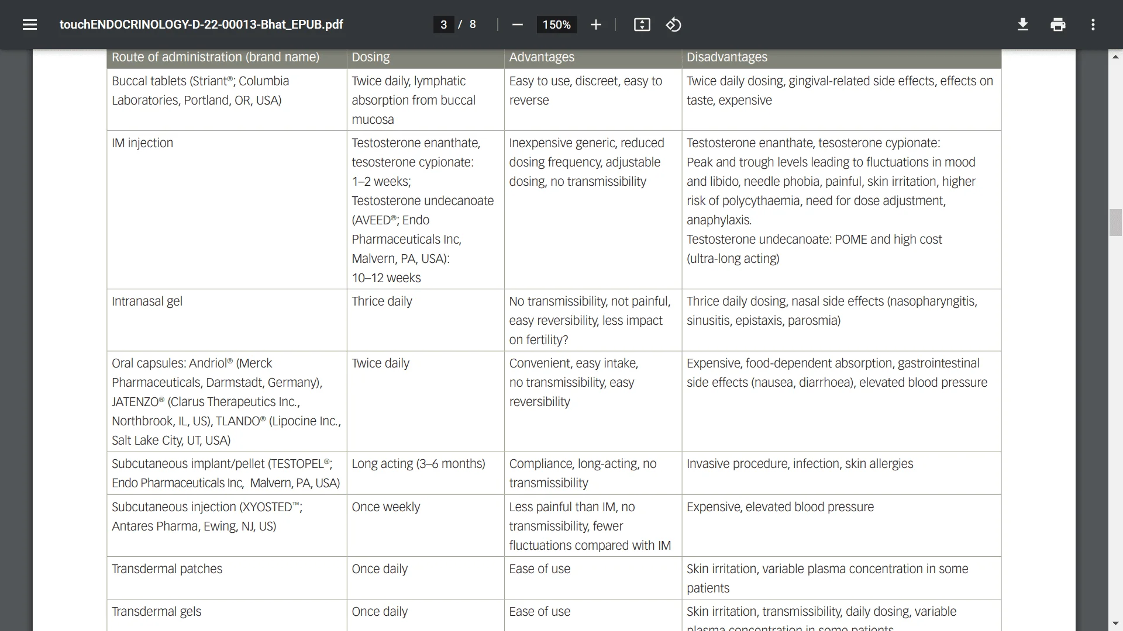
Task: Download the PDF file
Action: (x=1023, y=25)
